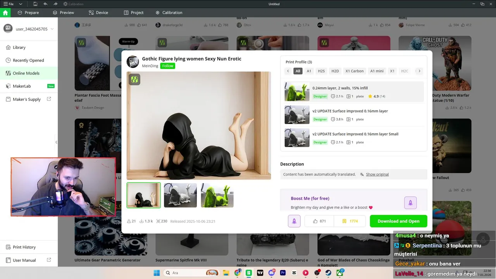Viewport: 496px width, 279px height.
Task: Click the redo arrow icon
Action: click(x=55, y=4)
